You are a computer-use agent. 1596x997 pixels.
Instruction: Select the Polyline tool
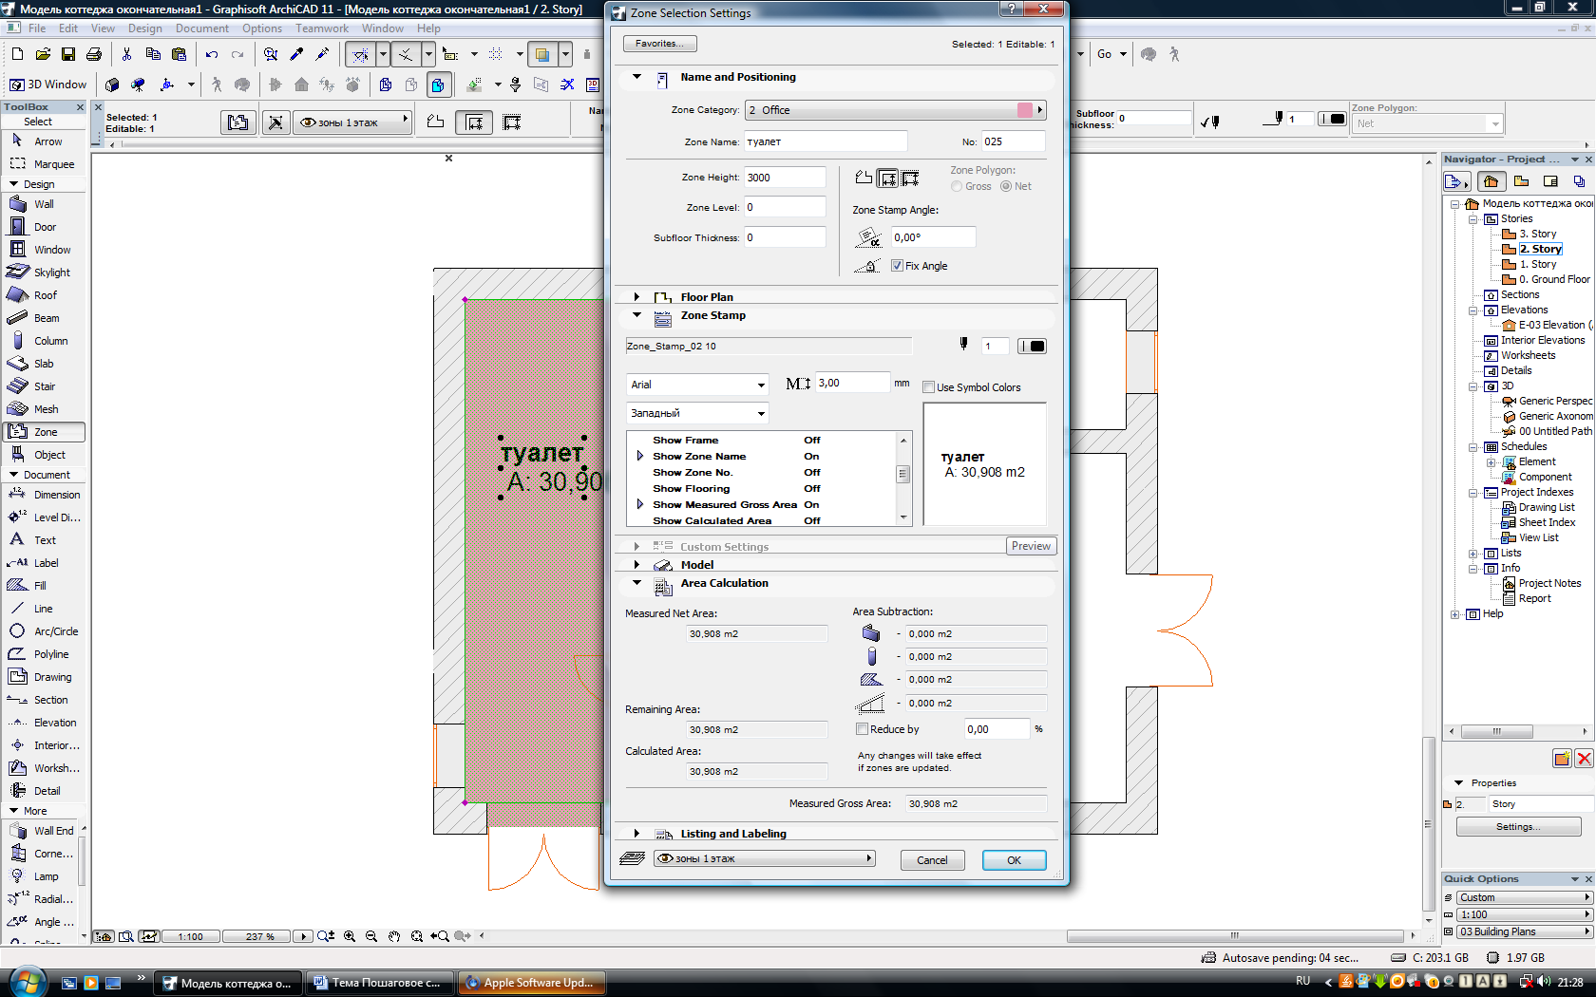44,654
